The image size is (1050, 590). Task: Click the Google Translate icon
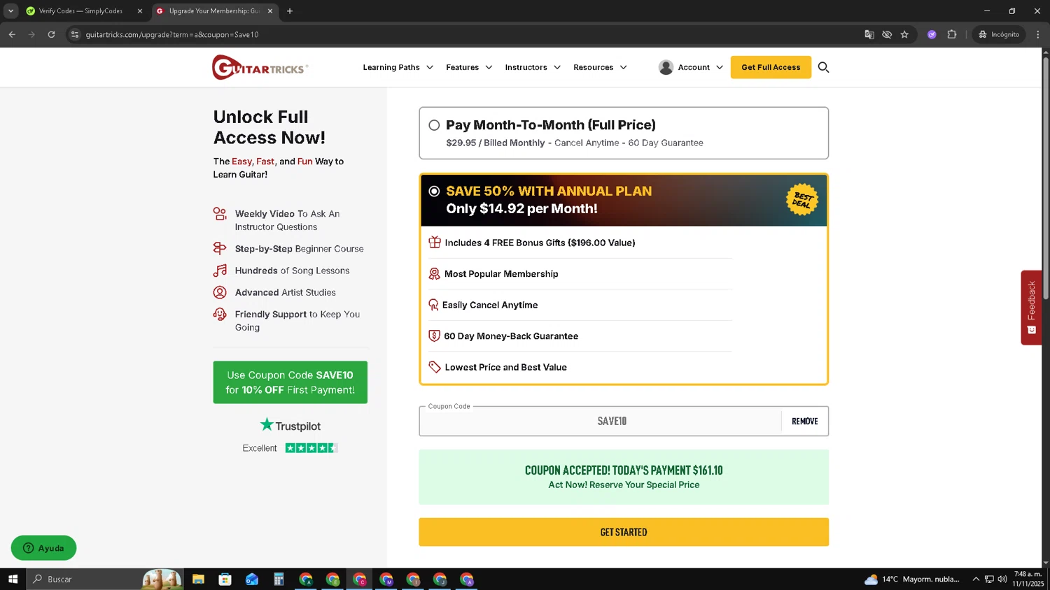coord(869,34)
